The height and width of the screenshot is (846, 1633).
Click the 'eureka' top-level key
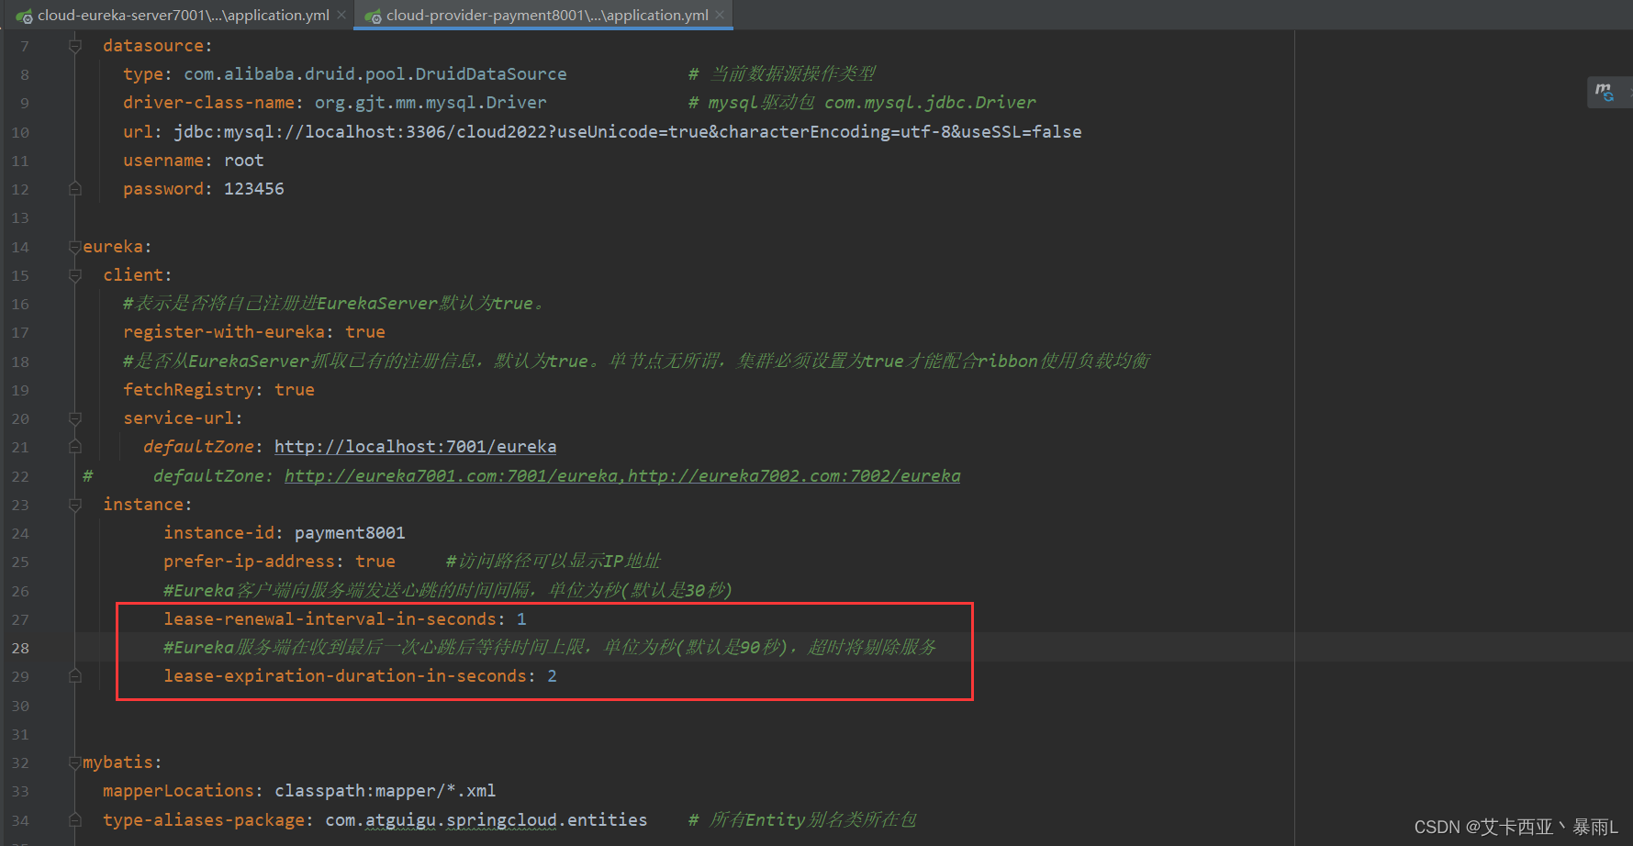tap(113, 247)
